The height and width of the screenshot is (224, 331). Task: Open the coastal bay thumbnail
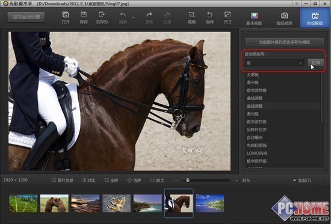coord(147,204)
